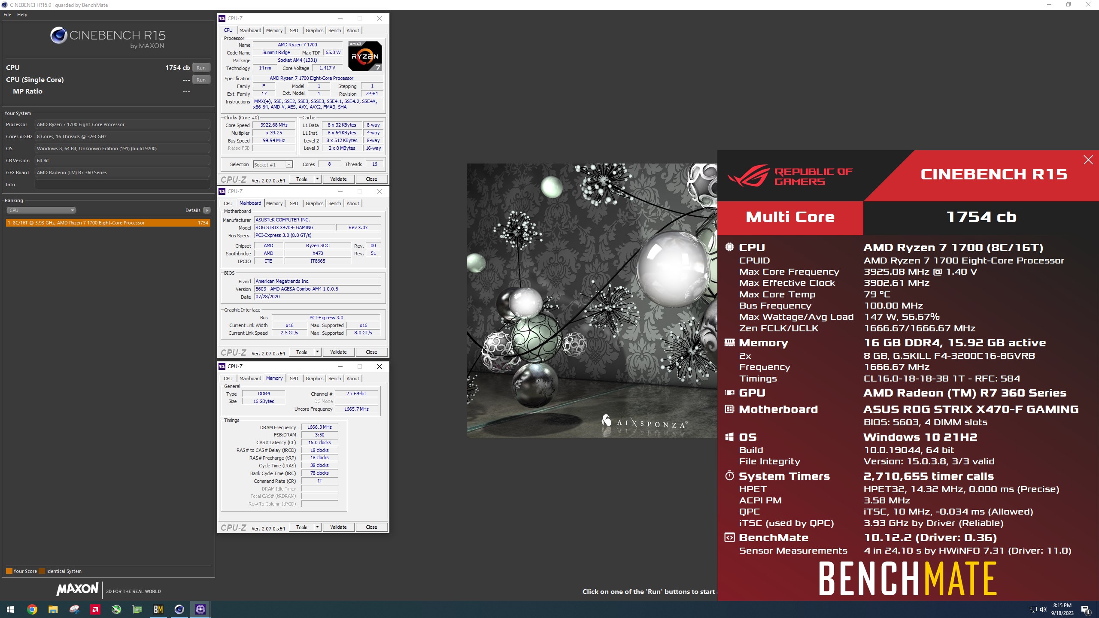Open Tools dropdown arrow in top CPU-Z window
The height and width of the screenshot is (618, 1099).
pyautogui.click(x=317, y=179)
